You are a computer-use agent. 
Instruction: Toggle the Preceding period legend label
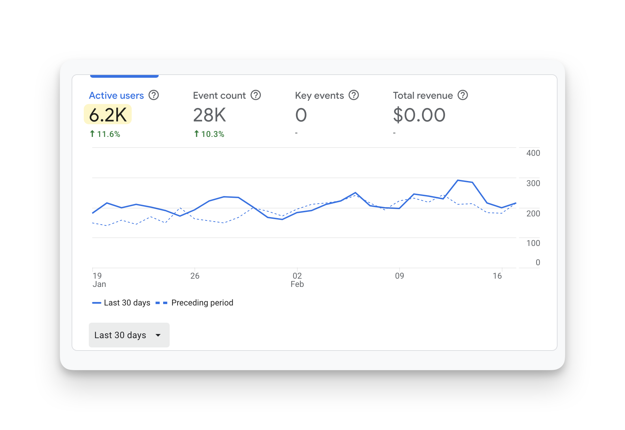point(202,303)
